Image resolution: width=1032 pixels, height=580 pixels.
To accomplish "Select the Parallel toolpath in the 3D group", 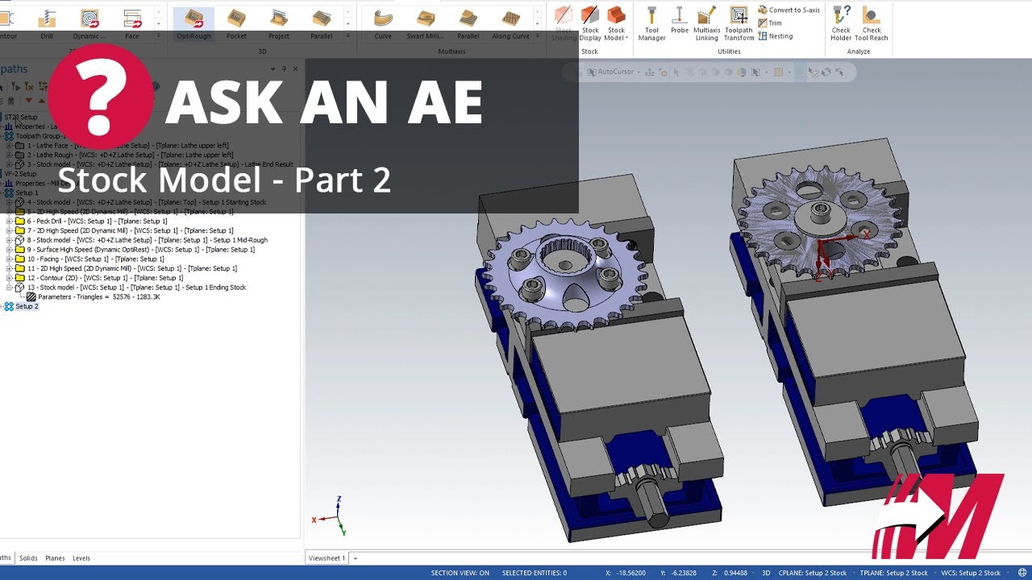I will (322, 24).
